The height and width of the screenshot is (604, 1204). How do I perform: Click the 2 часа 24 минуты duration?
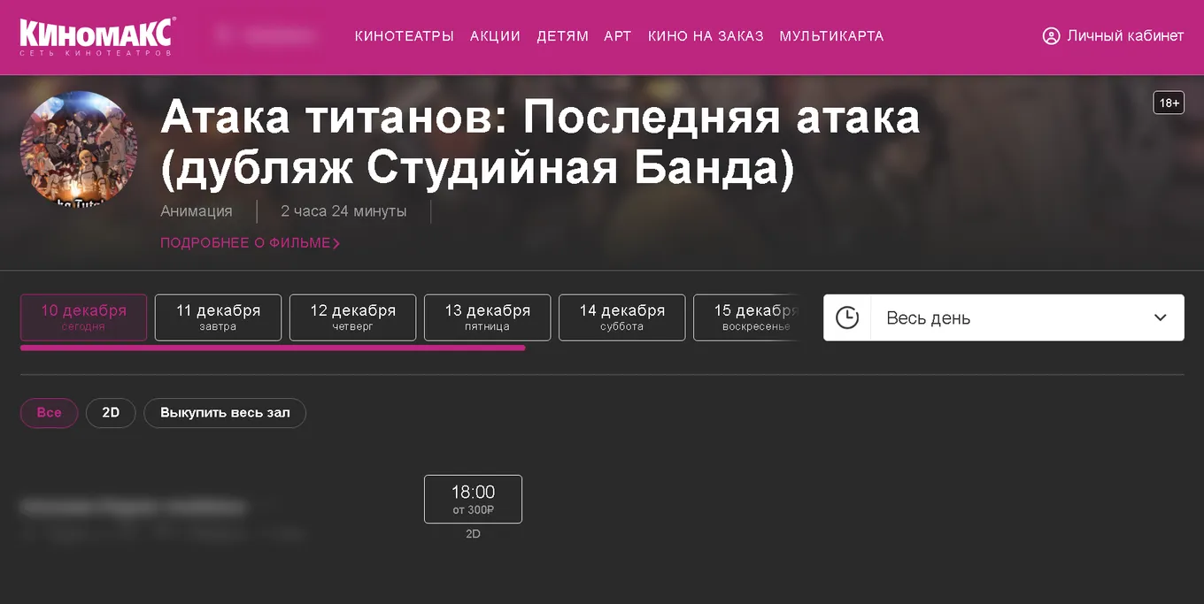coord(343,211)
